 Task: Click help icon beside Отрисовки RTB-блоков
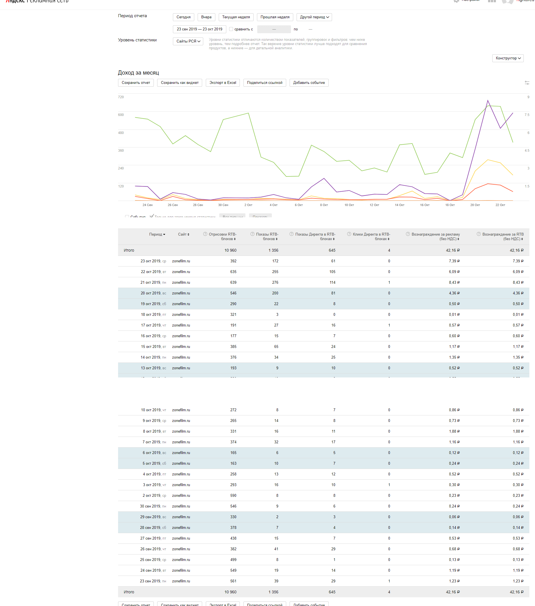pos(205,234)
